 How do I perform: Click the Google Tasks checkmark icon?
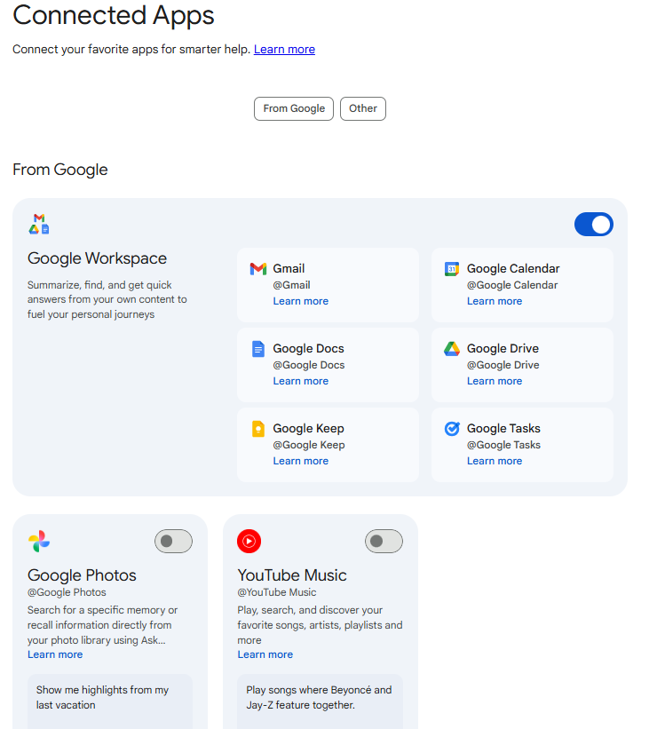click(x=452, y=429)
